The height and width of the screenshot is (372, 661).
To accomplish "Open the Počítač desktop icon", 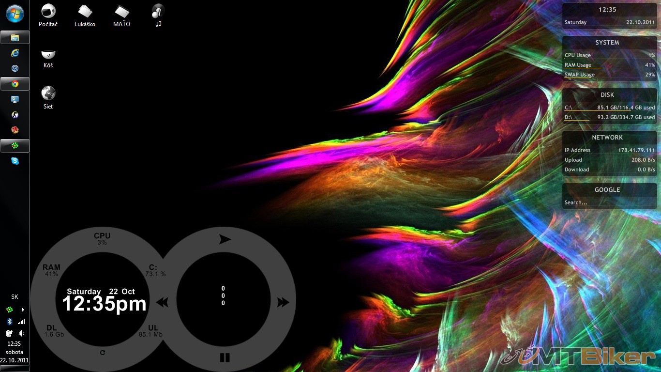I will tap(48, 11).
